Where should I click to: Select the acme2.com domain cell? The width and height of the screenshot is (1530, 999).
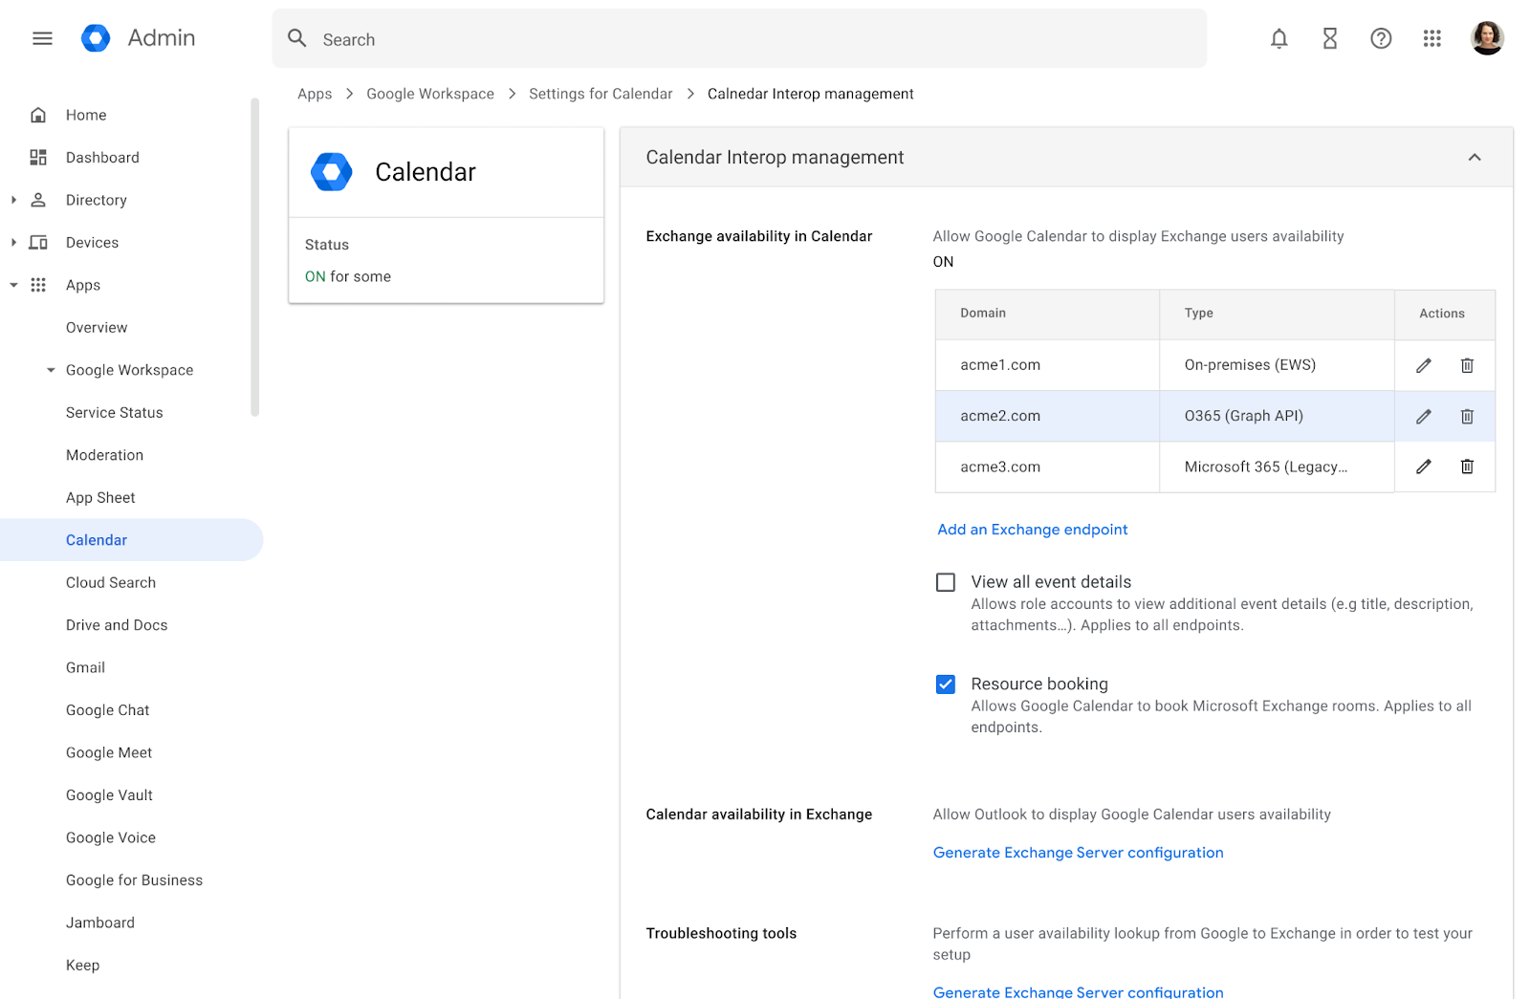click(x=1047, y=416)
